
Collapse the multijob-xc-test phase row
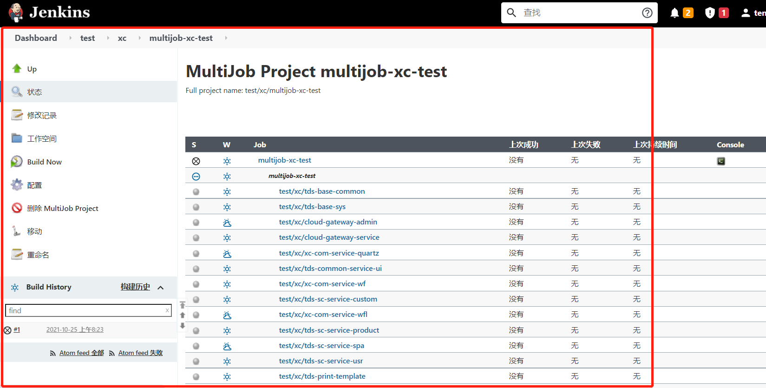tap(196, 177)
